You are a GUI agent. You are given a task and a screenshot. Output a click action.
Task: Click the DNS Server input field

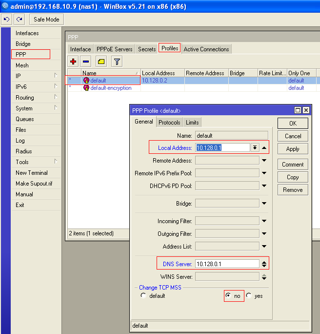tap(227, 264)
